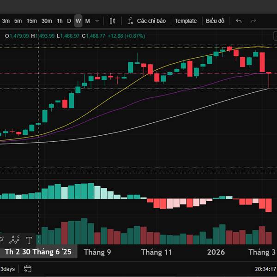This screenshot has width=277, height=277.
Task: Click the Tháng 9 time axis label
Action: [97, 252]
